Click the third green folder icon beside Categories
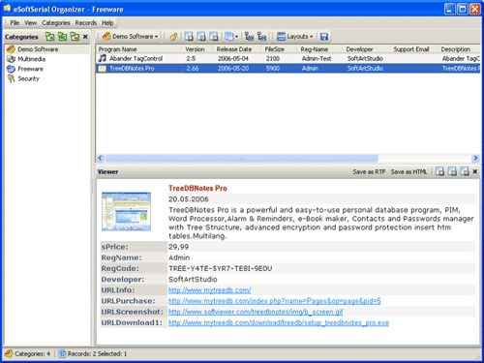The width and height of the screenshot is (484, 363). (x=75, y=37)
